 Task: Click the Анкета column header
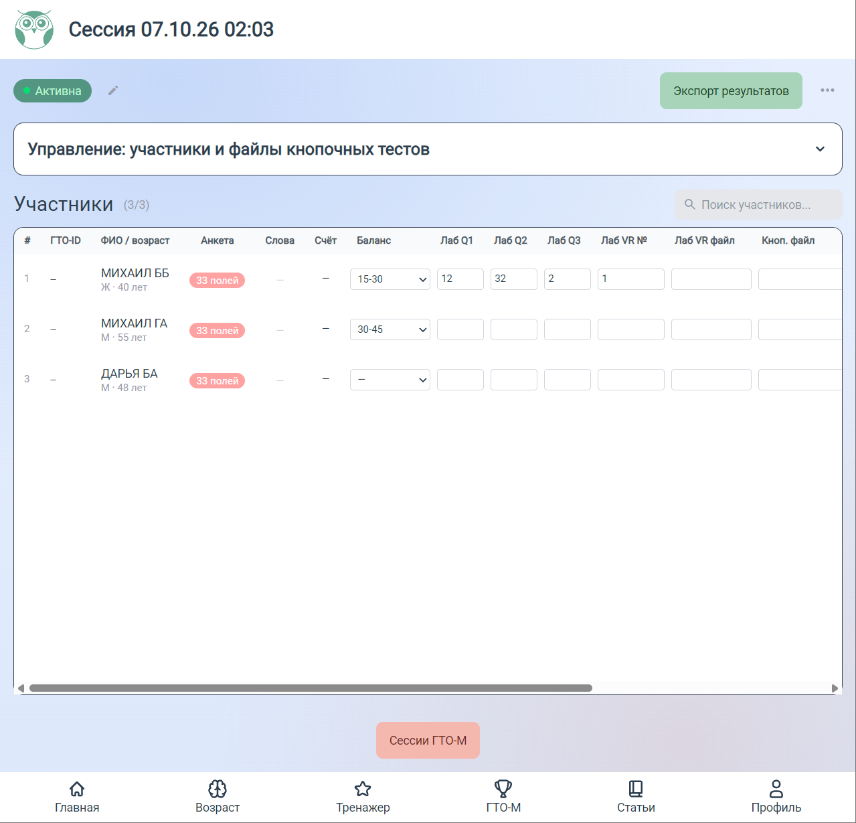(218, 240)
